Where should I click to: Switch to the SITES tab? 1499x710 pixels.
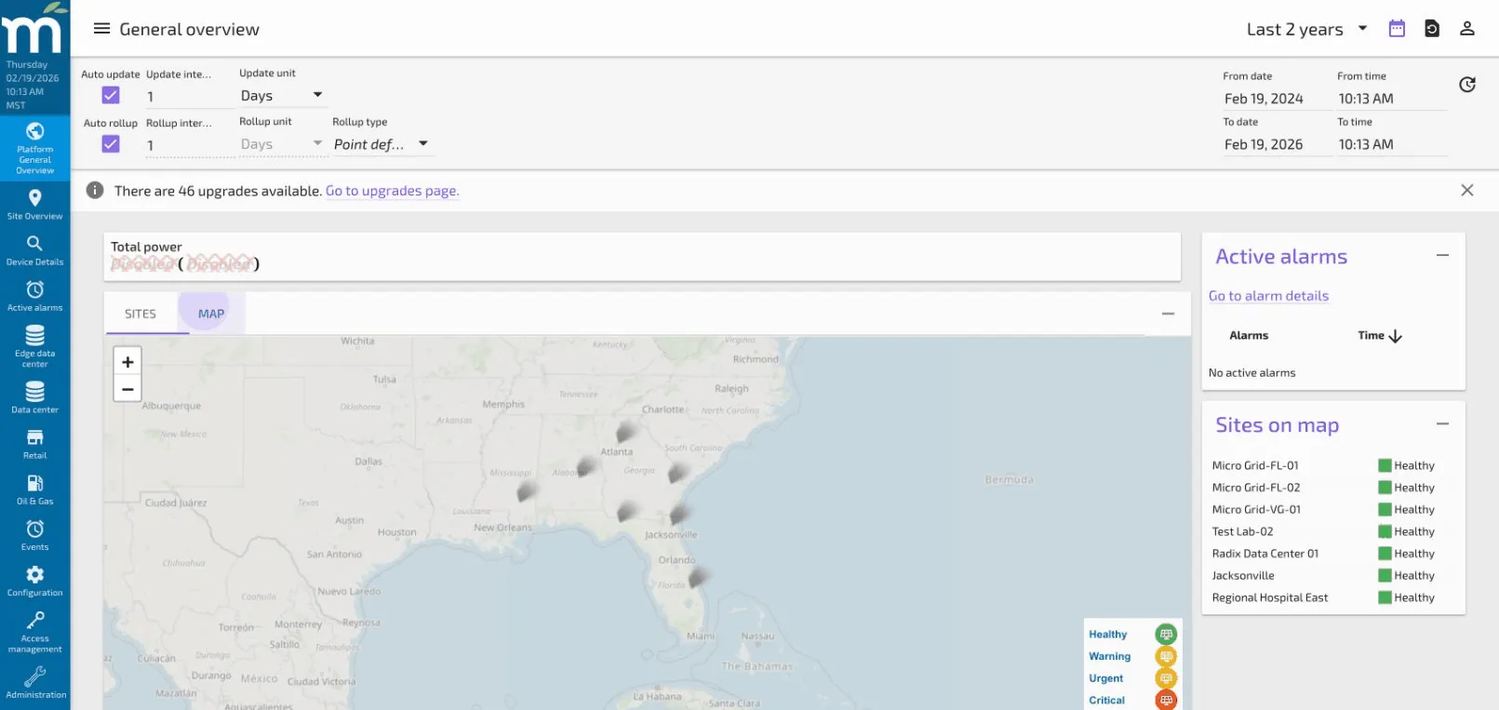click(x=141, y=314)
